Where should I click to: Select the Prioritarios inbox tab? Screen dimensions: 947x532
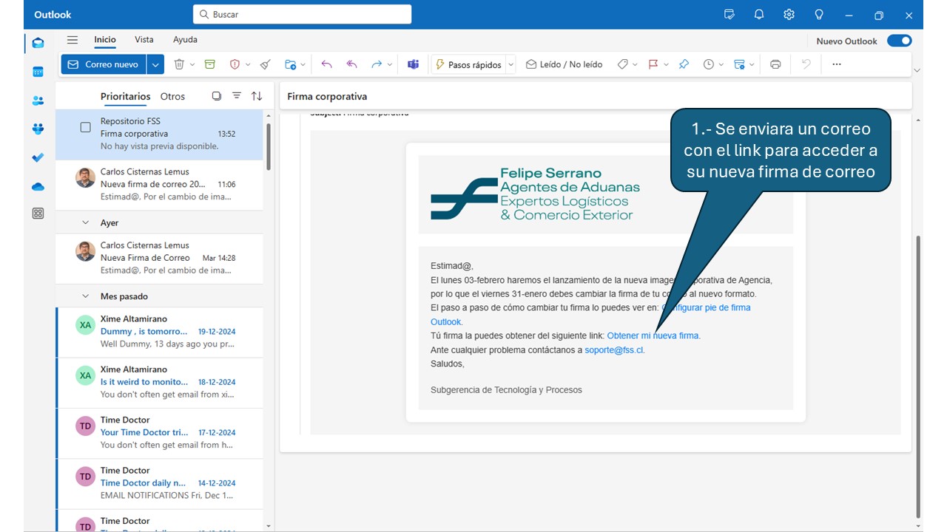(x=126, y=96)
